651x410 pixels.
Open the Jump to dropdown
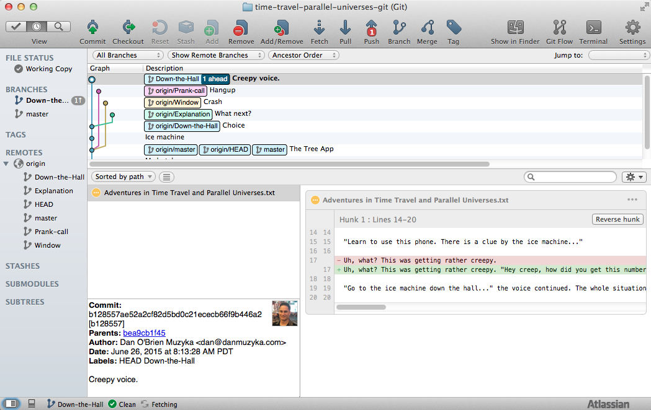click(619, 55)
